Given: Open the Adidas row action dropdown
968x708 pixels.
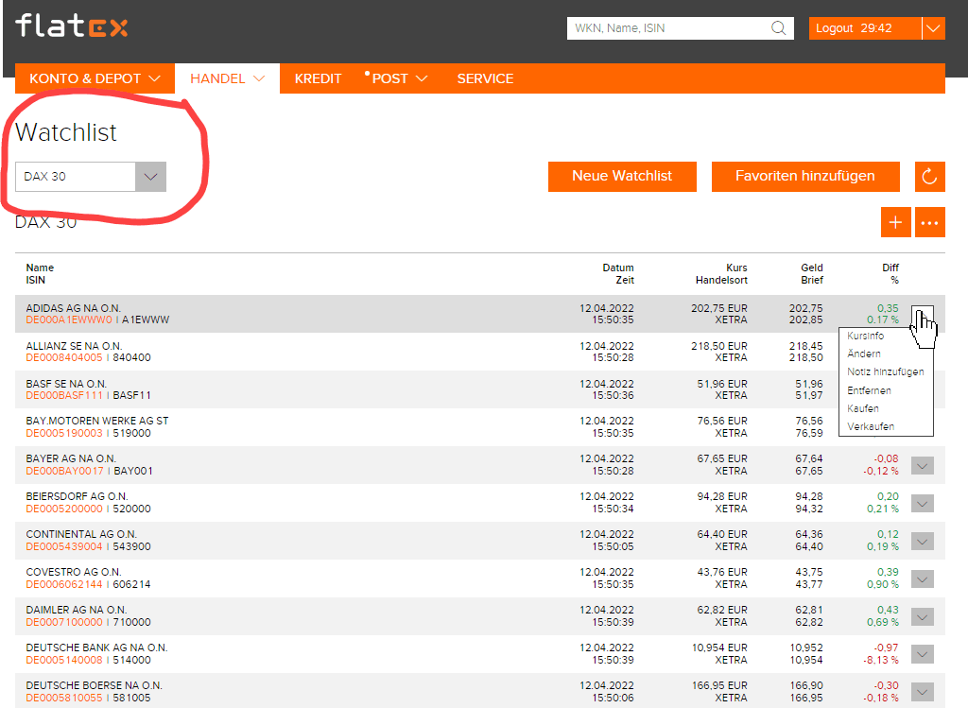Looking at the screenshot, I should 923,314.
